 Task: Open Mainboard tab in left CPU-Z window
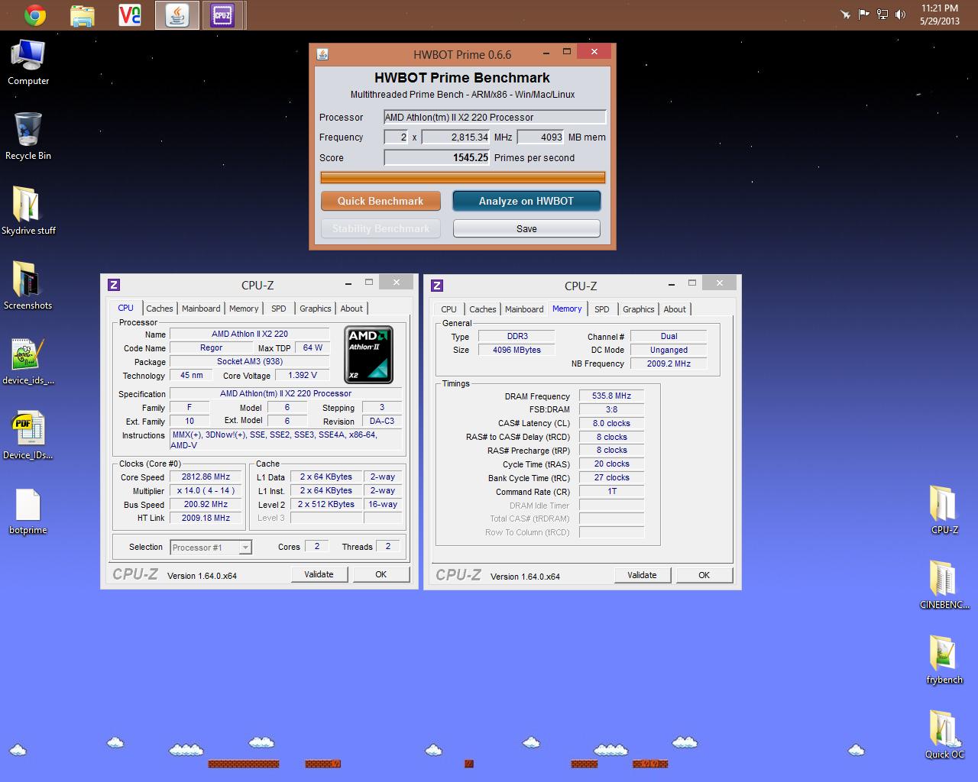[201, 309]
